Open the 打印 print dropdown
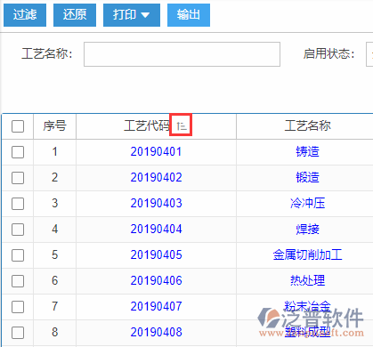Image resolution: width=373 pixels, height=347 pixels. 132,15
